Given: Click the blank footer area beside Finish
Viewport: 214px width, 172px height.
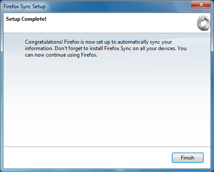Looking at the screenshot, I should 86,158.
